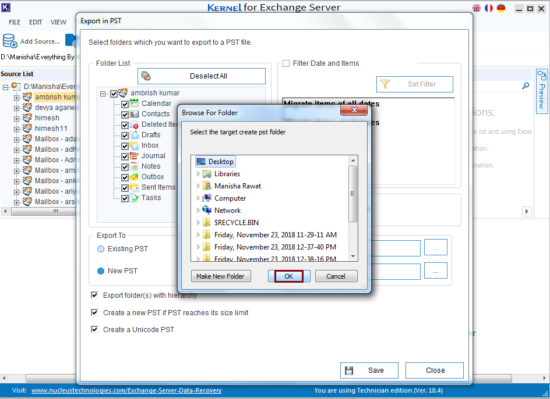550x399 pixels.
Task: Expand the himesh mailbox in Source List
Action: [16, 119]
